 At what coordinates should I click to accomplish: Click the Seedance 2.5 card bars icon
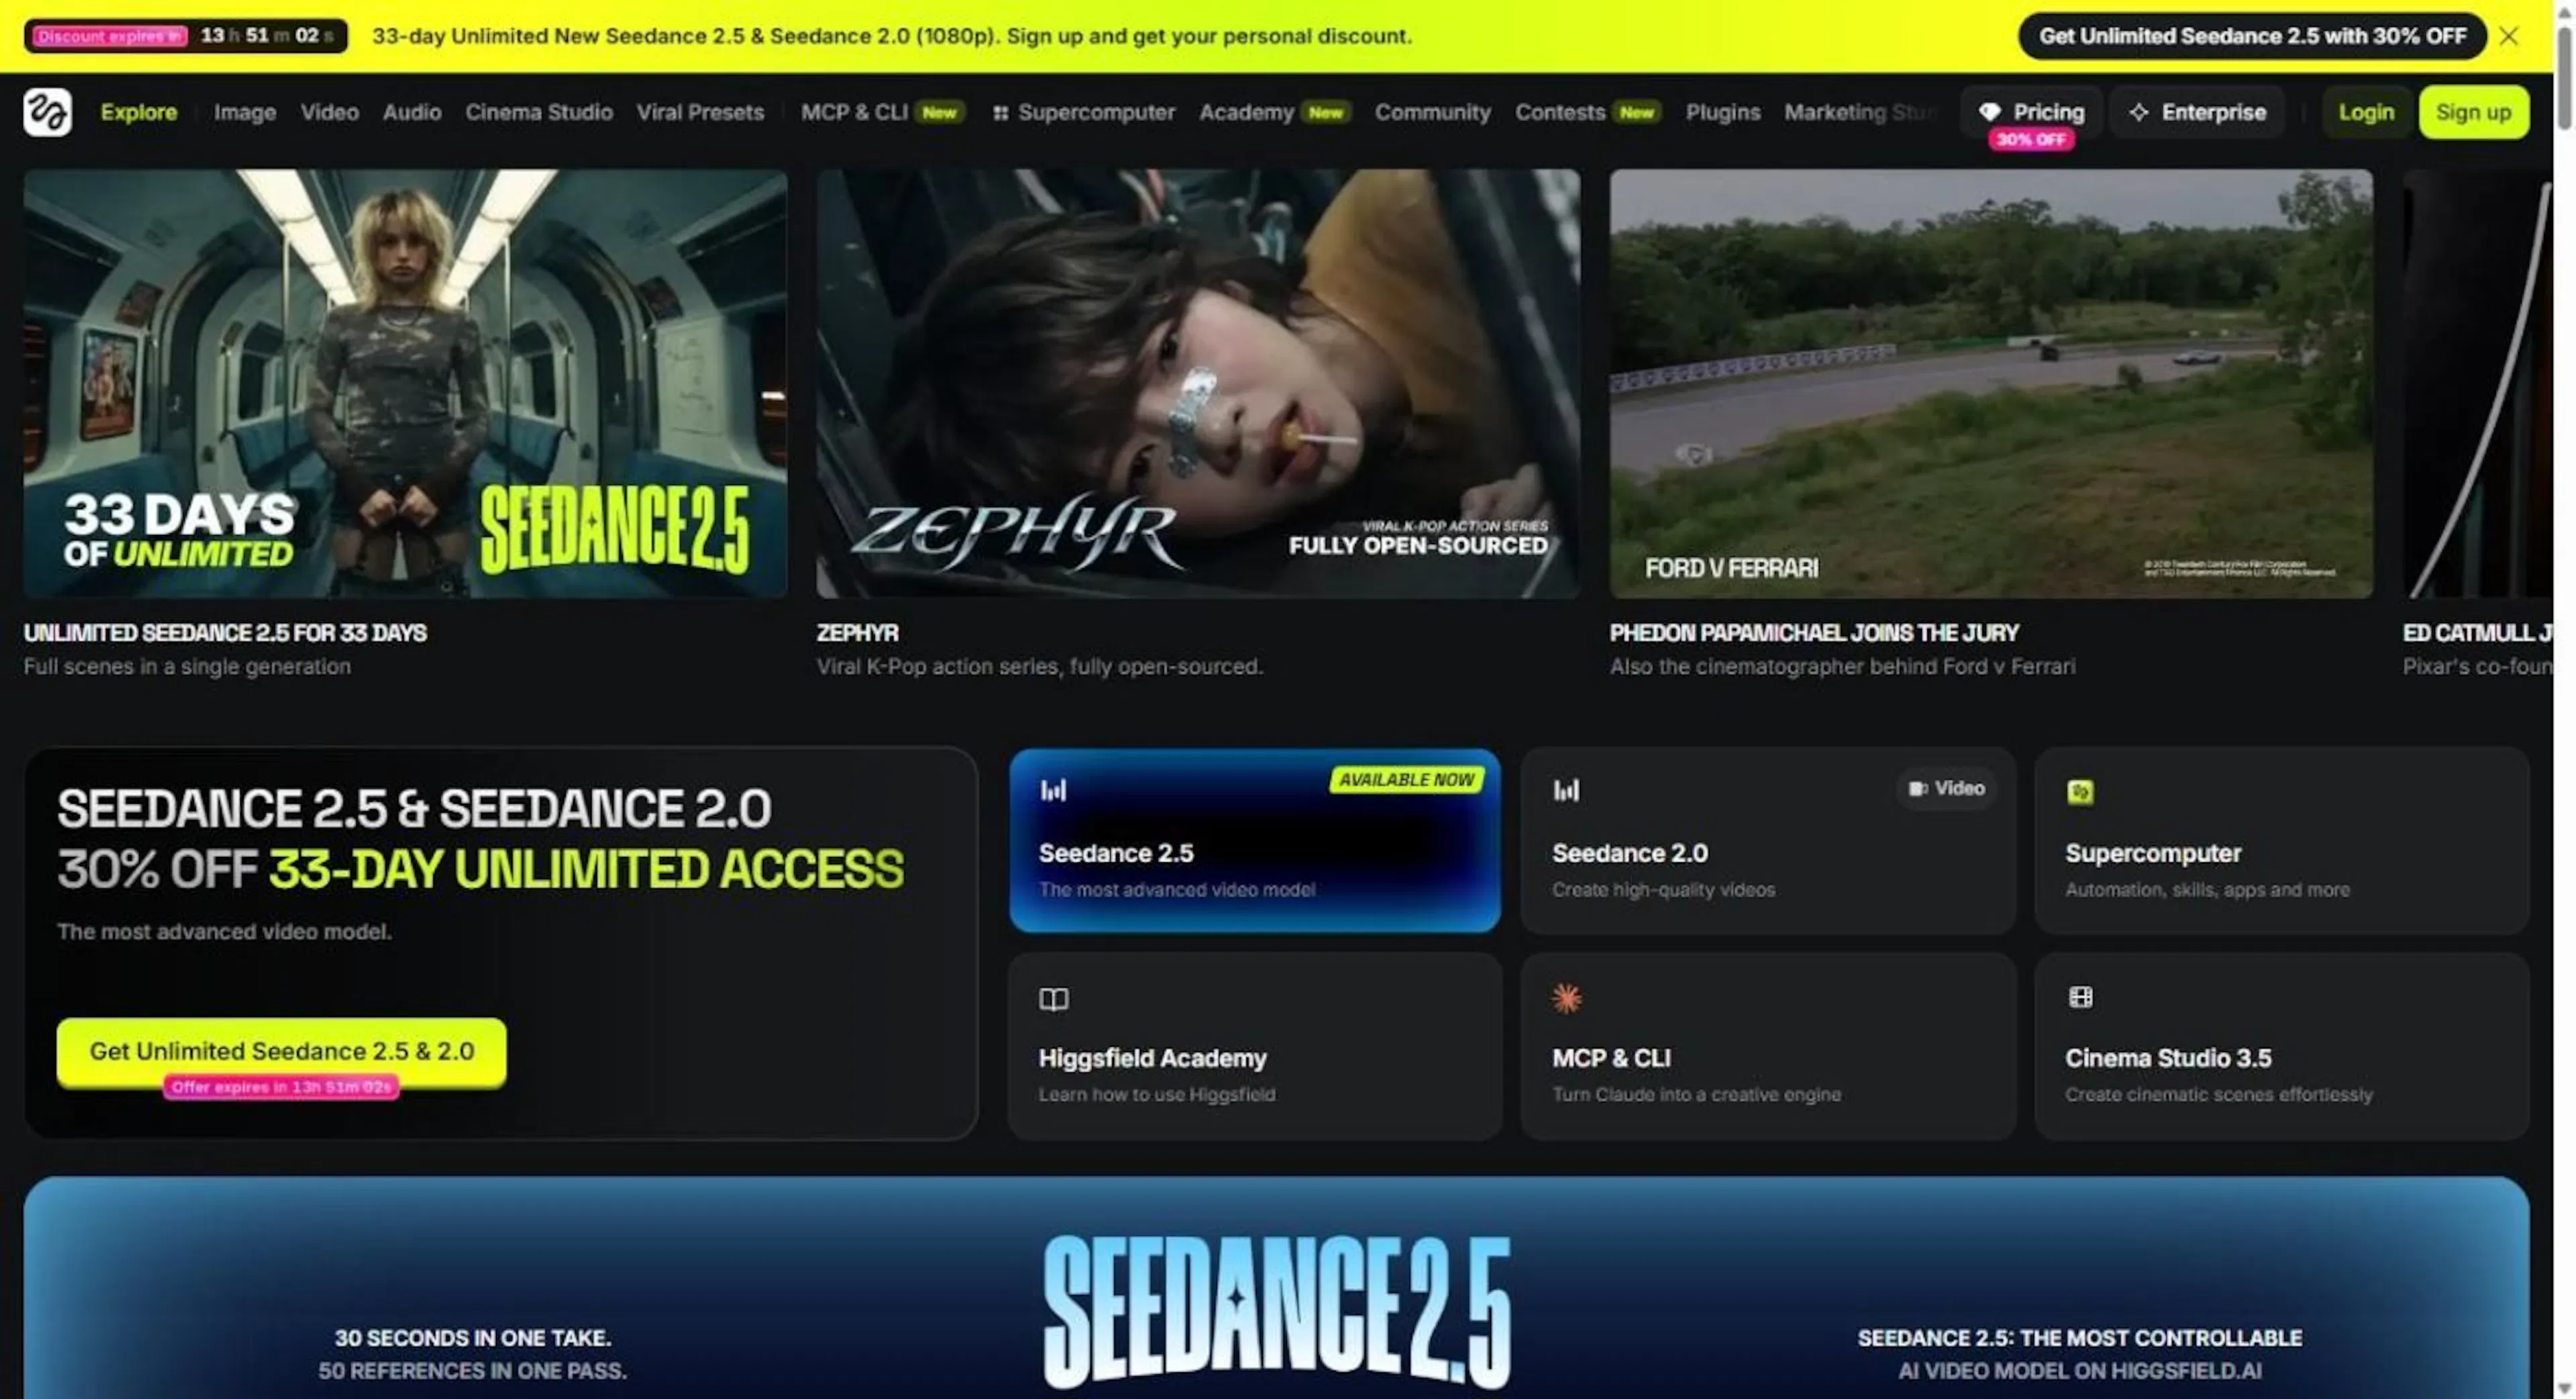(x=1053, y=790)
